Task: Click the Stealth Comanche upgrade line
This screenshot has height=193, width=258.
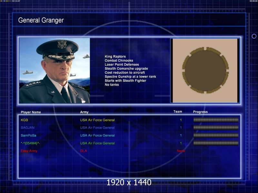Action: (126, 69)
